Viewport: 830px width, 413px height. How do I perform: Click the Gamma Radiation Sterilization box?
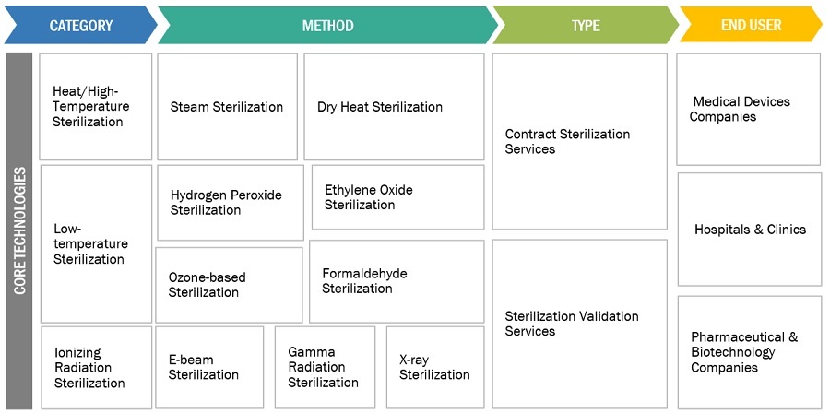[x=325, y=367]
